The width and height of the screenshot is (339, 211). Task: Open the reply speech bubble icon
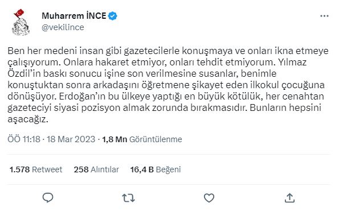(48, 197)
